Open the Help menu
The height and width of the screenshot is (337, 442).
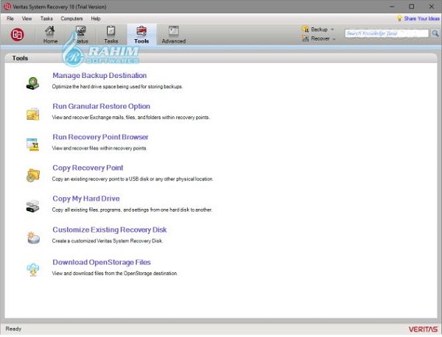(96, 18)
